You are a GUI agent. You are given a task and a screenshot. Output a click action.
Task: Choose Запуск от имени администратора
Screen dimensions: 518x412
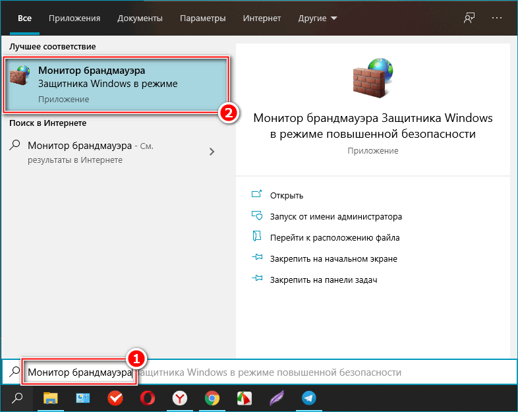click(336, 217)
